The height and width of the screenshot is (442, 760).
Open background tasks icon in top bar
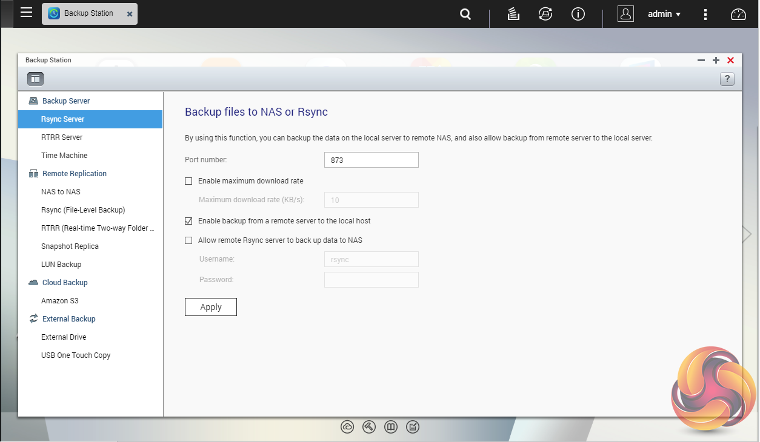513,14
